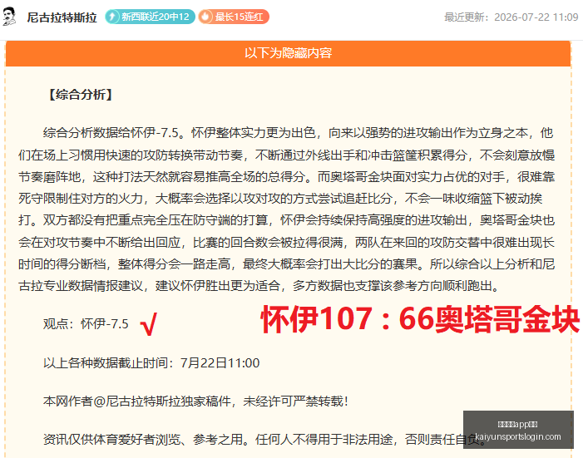Click the arrow icon in 新西联近20中12 badge
Image resolution: width=583 pixels, height=458 pixels.
point(112,17)
